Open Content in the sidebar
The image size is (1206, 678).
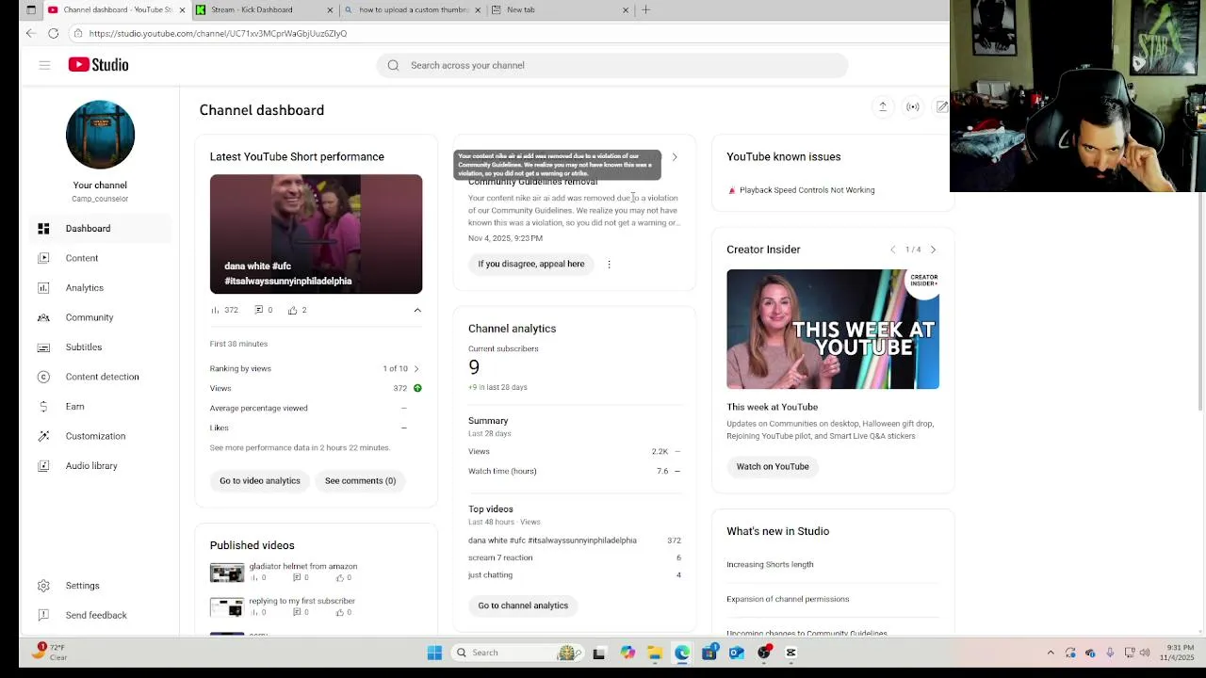click(x=99, y=258)
